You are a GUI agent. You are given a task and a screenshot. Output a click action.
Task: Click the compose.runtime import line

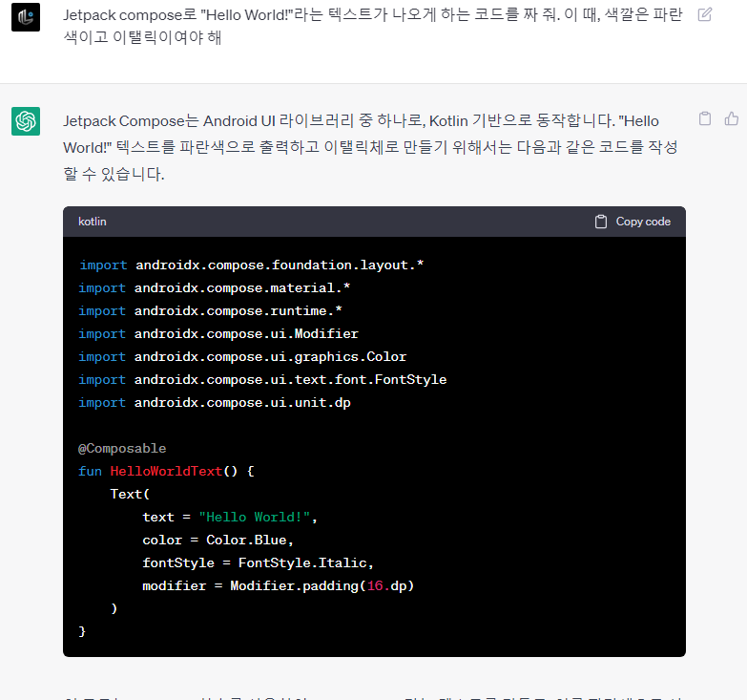pos(211,311)
